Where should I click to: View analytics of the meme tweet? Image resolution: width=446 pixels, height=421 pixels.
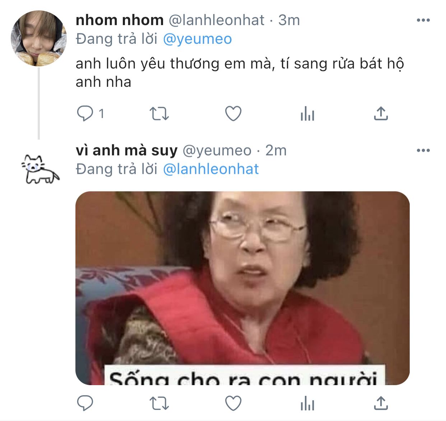click(x=307, y=403)
